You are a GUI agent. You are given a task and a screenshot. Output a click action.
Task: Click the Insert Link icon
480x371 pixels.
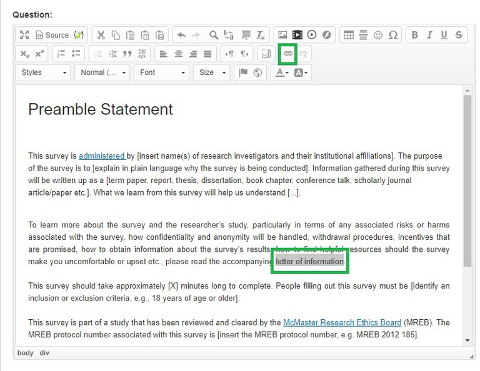[287, 54]
